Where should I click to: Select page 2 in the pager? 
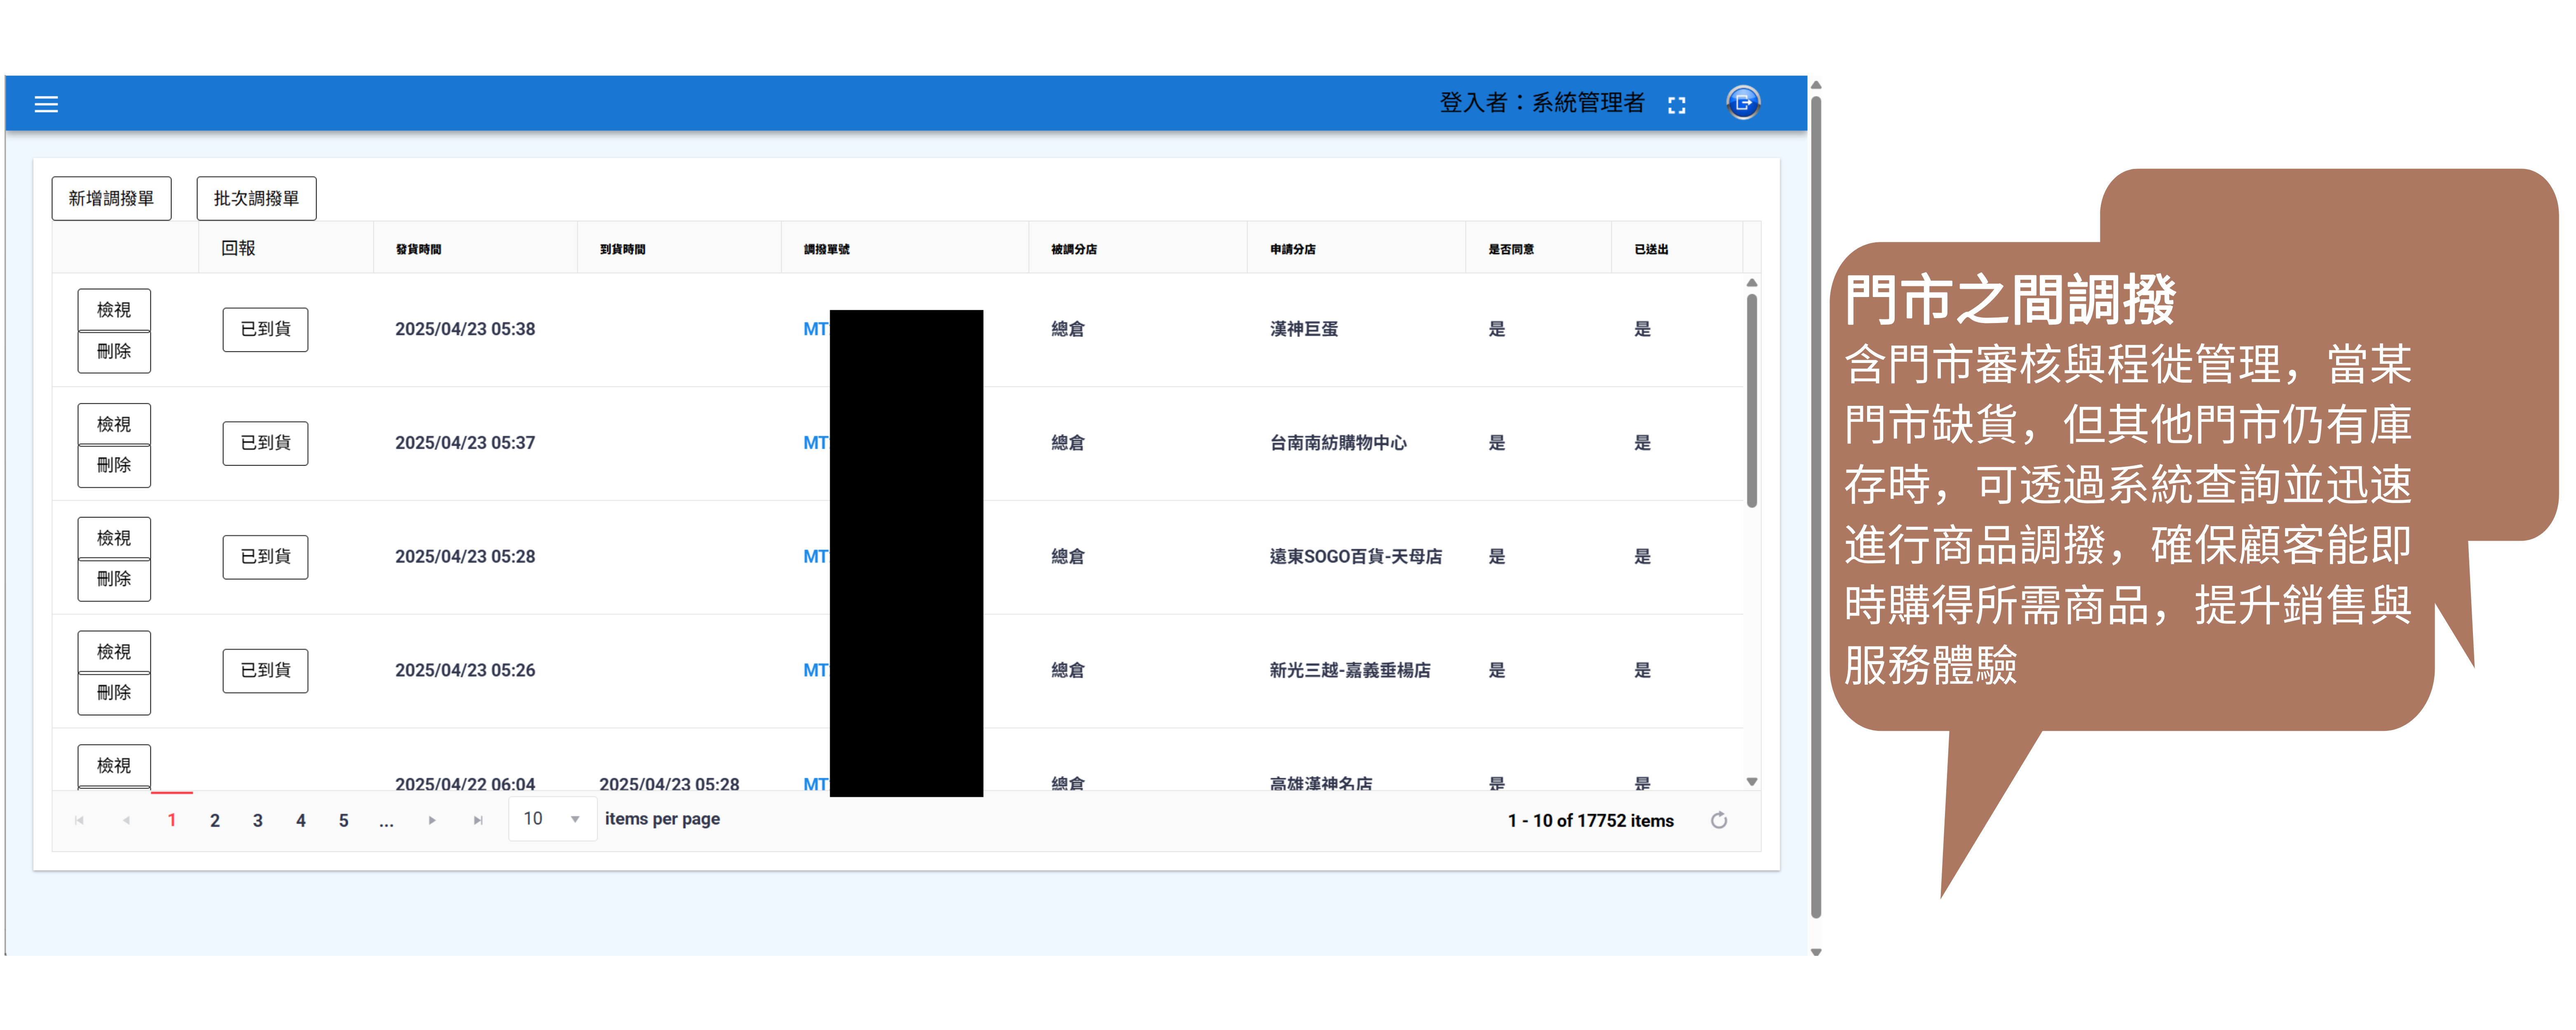[x=215, y=821]
